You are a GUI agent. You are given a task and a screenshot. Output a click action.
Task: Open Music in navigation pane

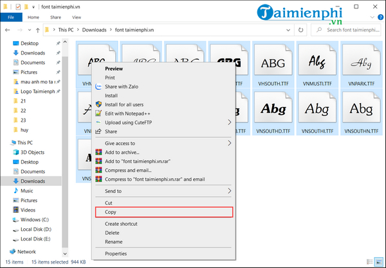point(26,190)
